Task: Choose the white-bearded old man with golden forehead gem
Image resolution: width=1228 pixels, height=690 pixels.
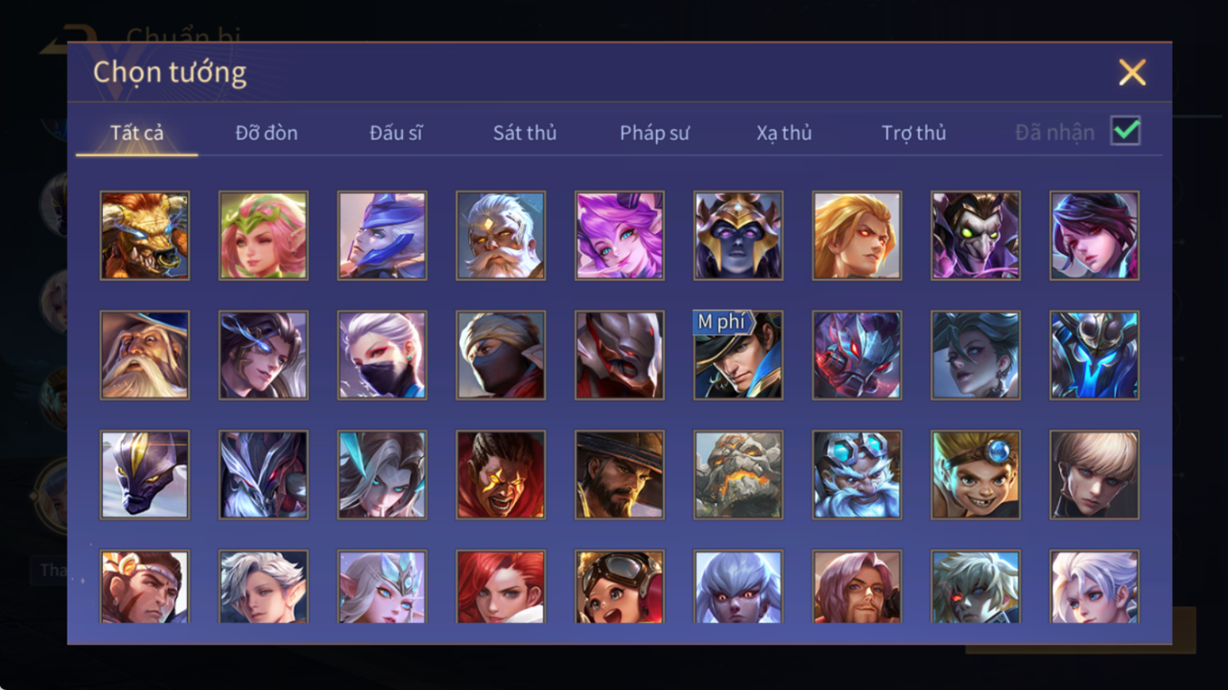Action: coord(501,236)
